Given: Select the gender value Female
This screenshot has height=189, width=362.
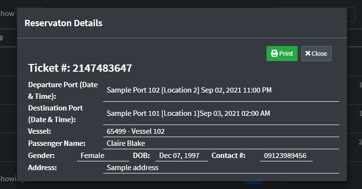Looking at the screenshot, I should pos(93,156).
